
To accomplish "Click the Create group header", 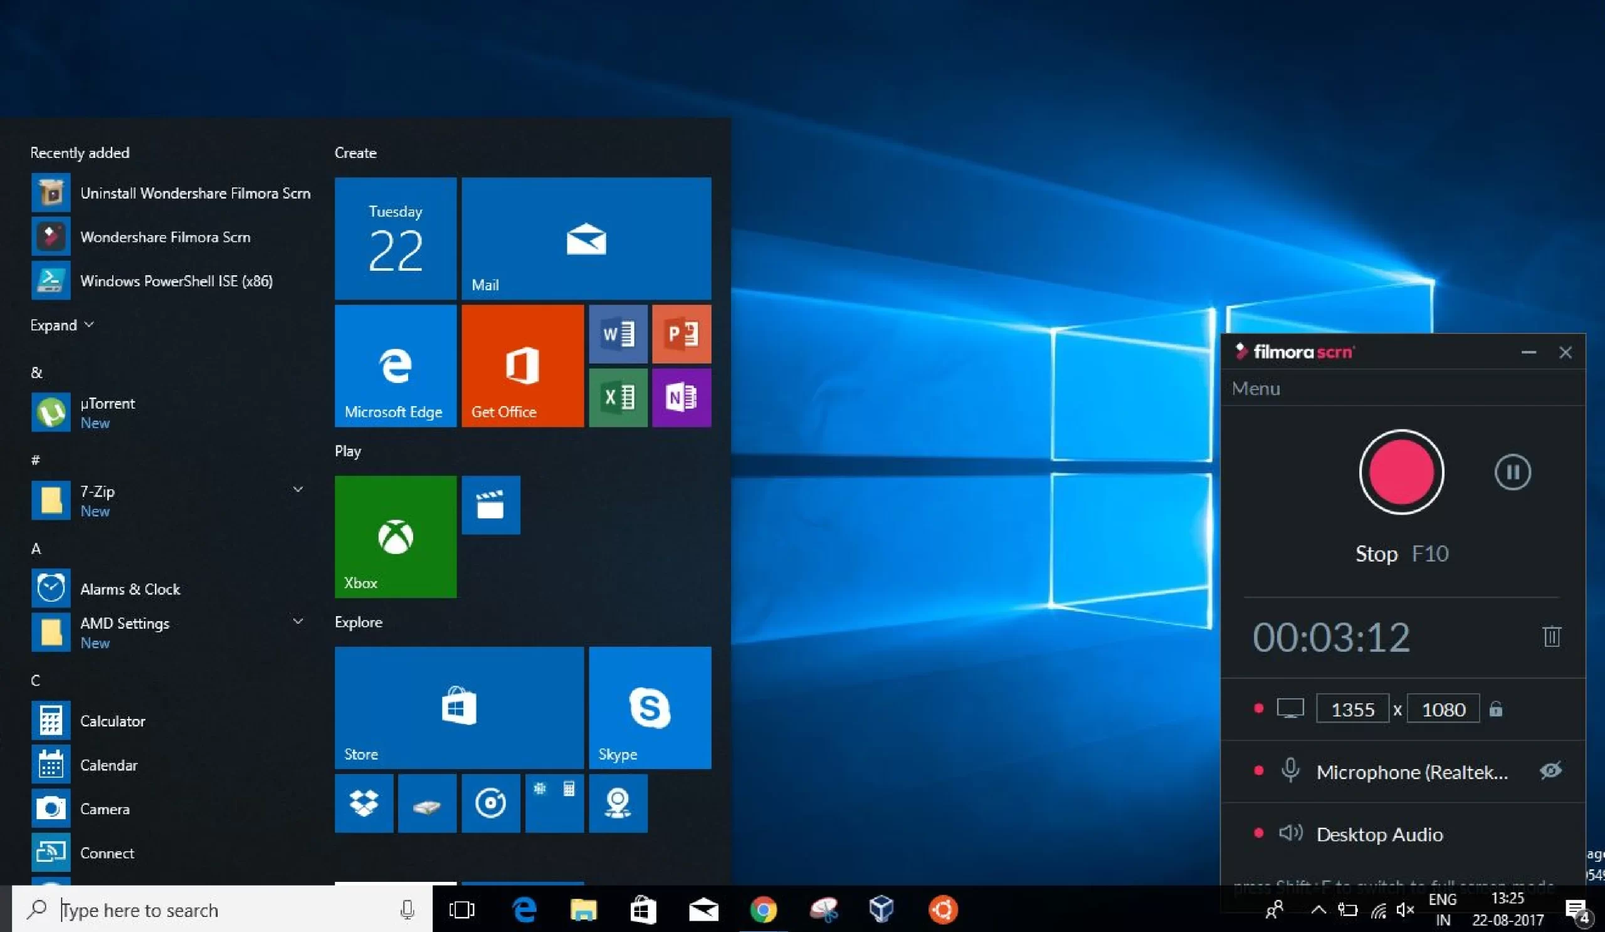I will tap(355, 153).
